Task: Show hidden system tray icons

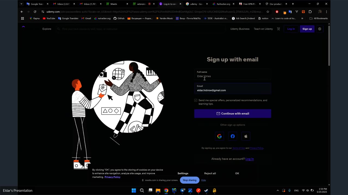Action: 278,190
